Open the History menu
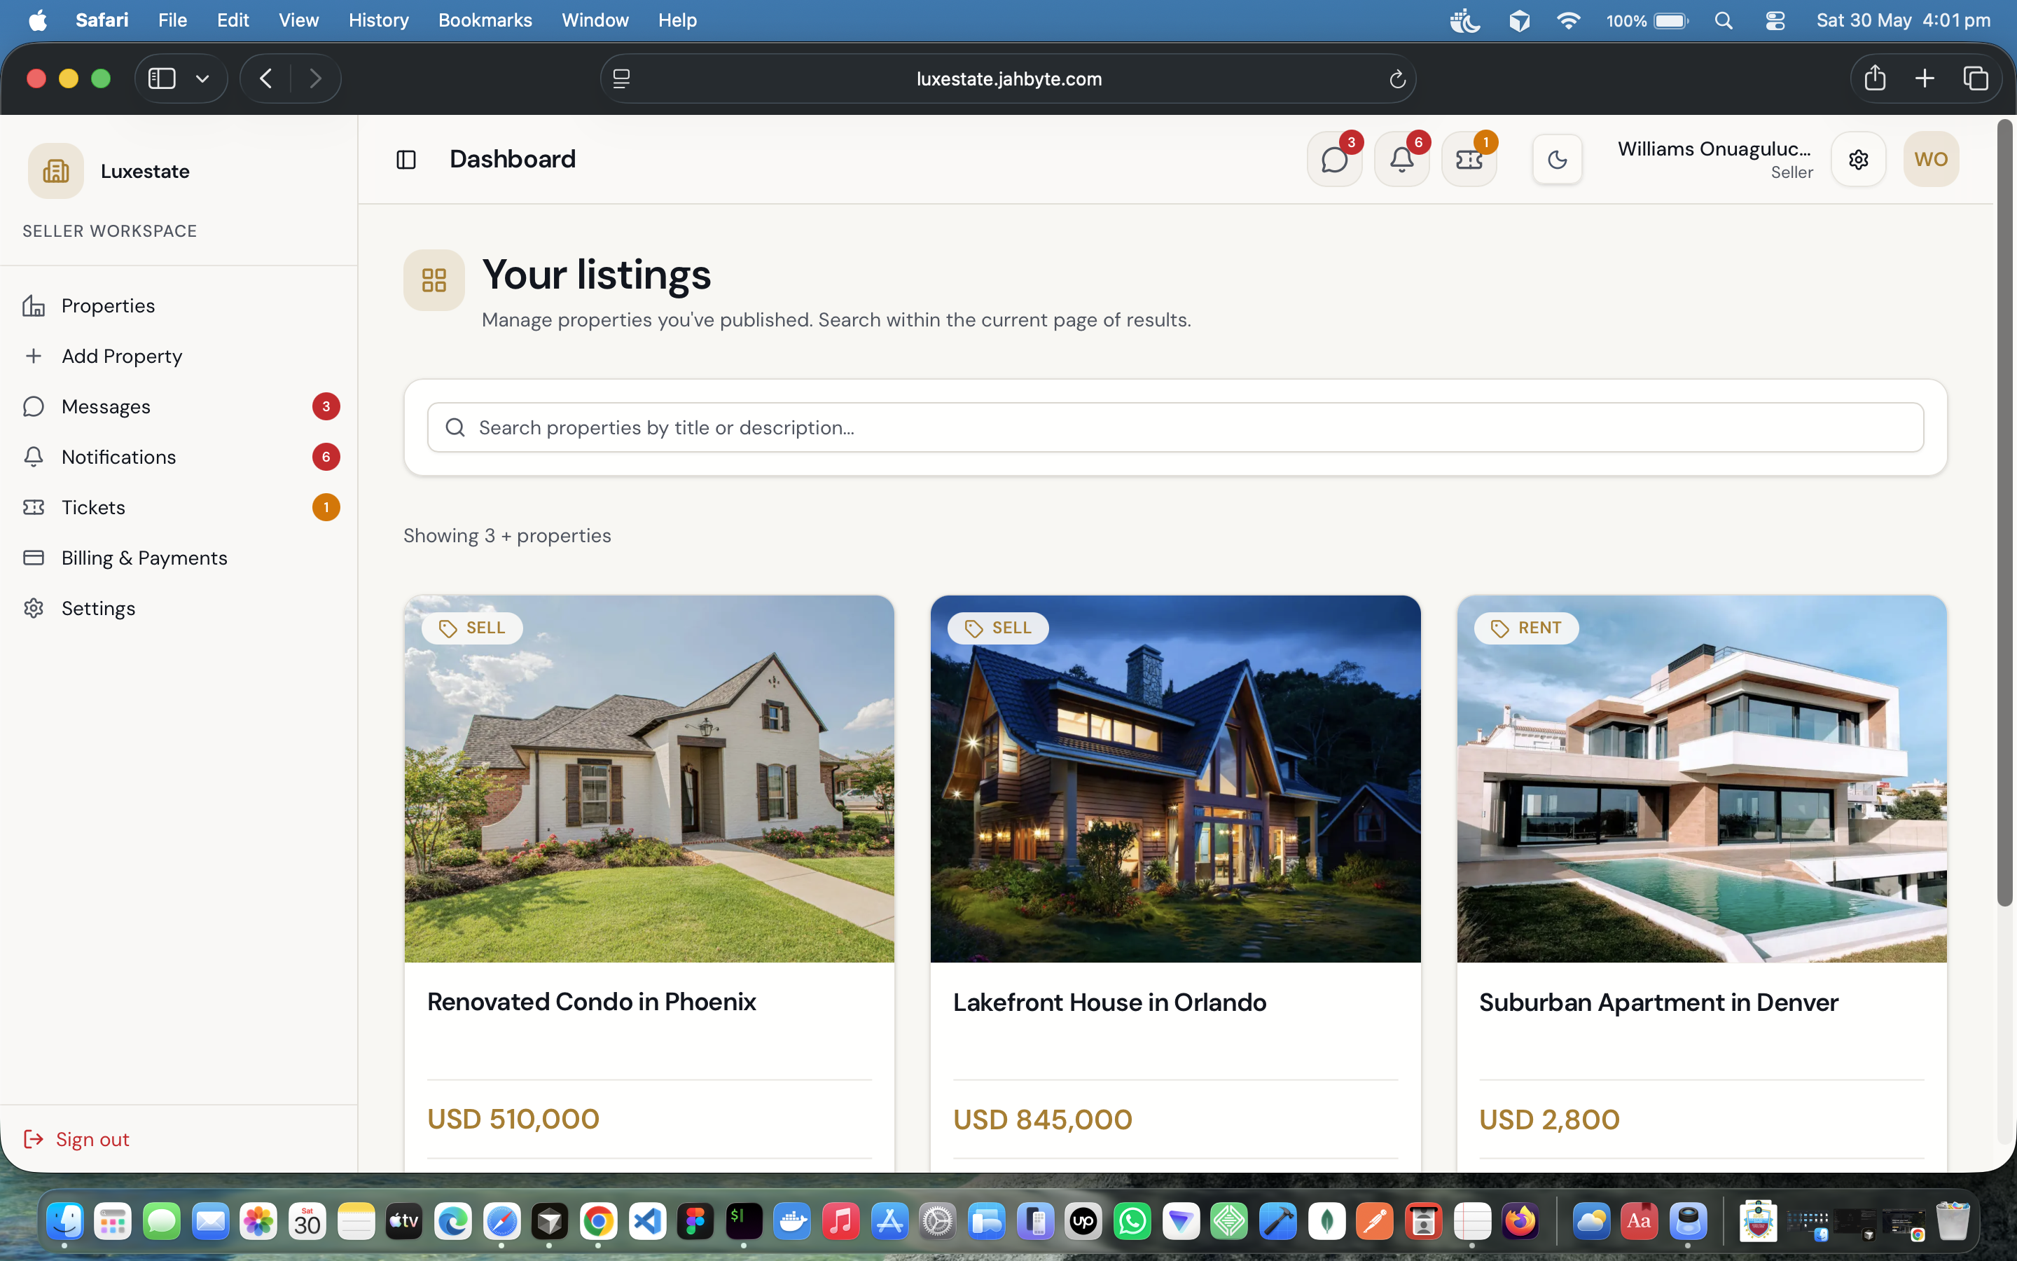 pyautogui.click(x=378, y=20)
